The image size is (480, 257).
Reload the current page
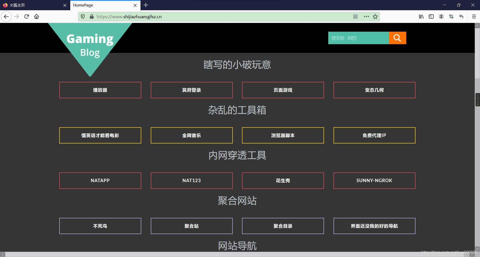pos(26,16)
